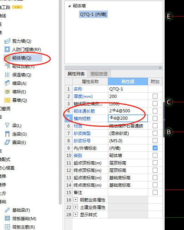This screenshot has height=230, width=184.
Task: Click the 人防门框墙(RF) icon
Action: (x=7, y=49)
